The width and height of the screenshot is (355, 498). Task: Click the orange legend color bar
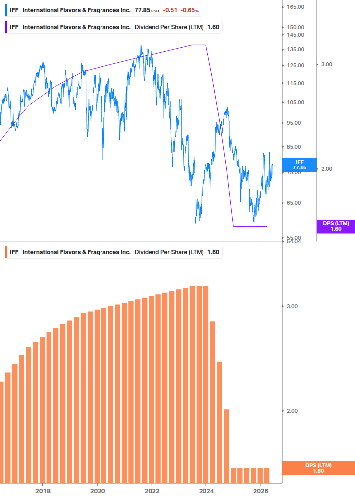point(6,252)
